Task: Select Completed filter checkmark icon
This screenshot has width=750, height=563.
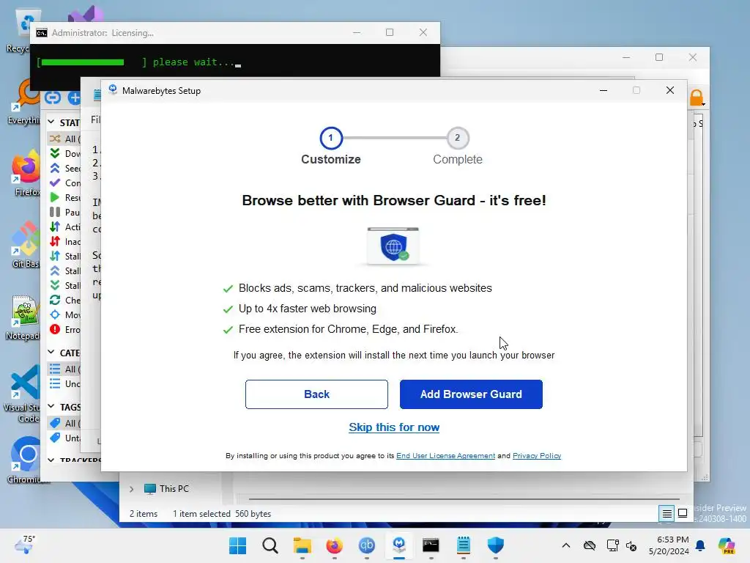Action: [x=55, y=183]
